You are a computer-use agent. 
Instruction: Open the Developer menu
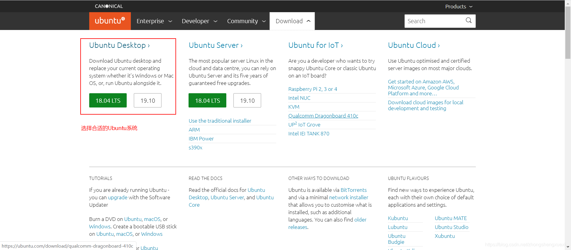pos(200,21)
